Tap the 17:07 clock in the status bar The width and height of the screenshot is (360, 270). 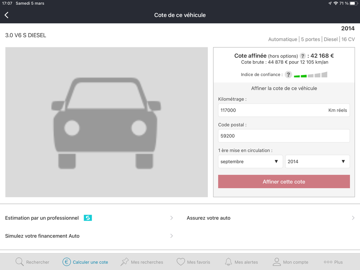click(7, 3)
